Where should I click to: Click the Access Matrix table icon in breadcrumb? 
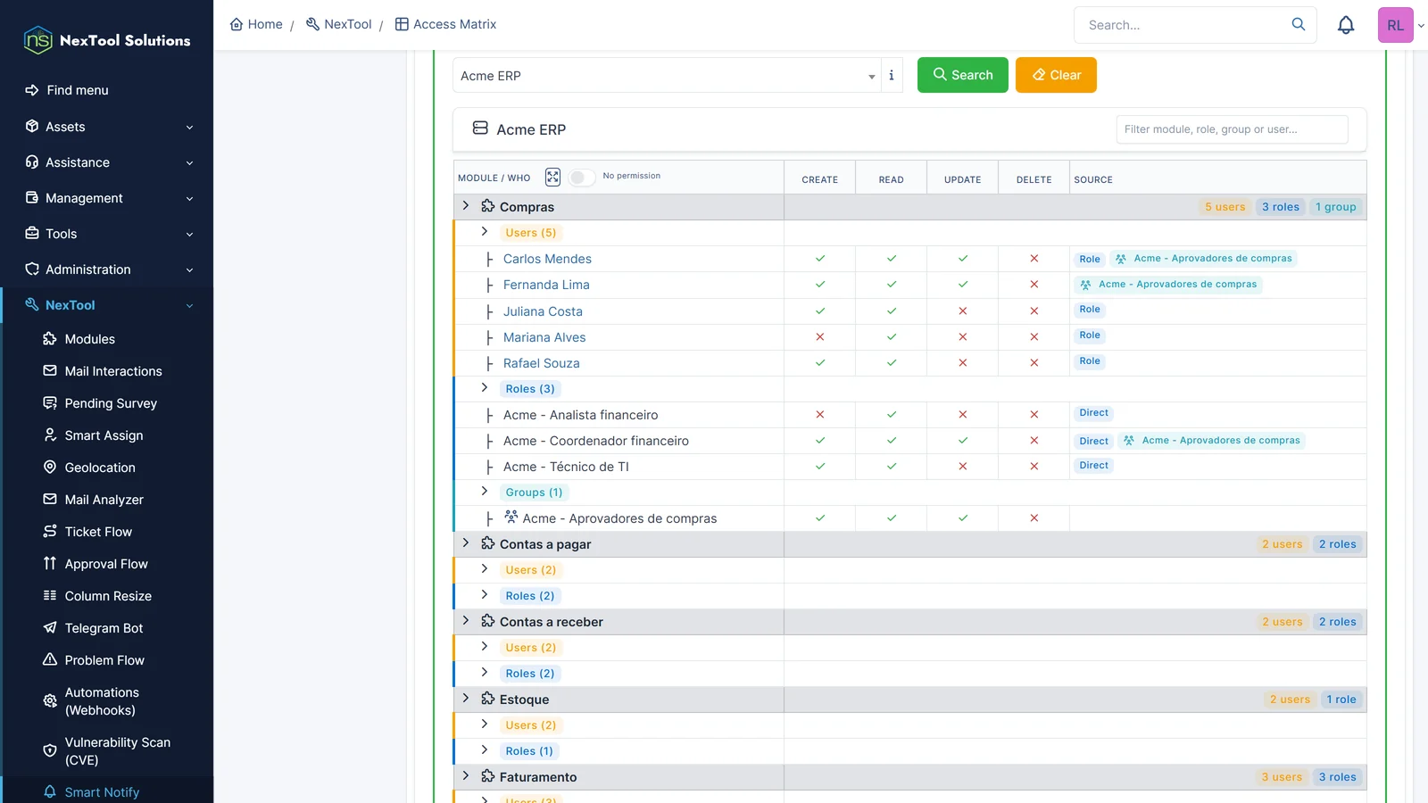tap(402, 24)
